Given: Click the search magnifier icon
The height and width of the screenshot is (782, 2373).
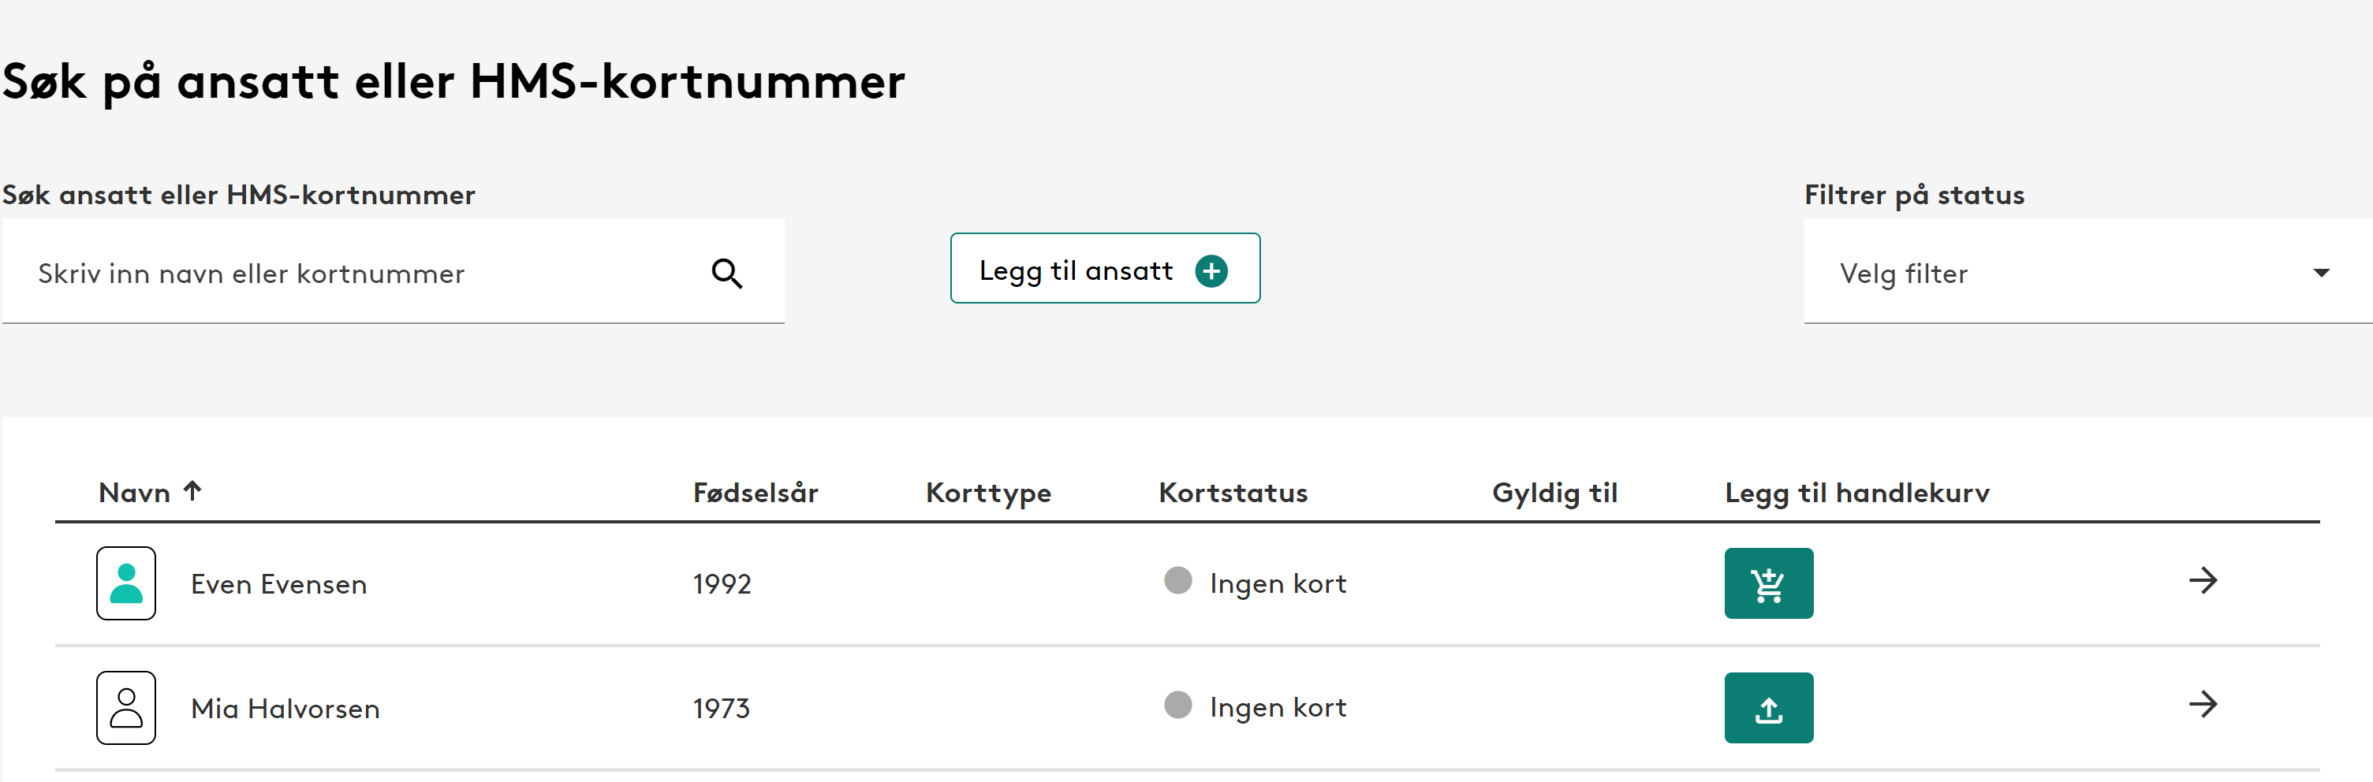Looking at the screenshot, I should pos(727,273).
